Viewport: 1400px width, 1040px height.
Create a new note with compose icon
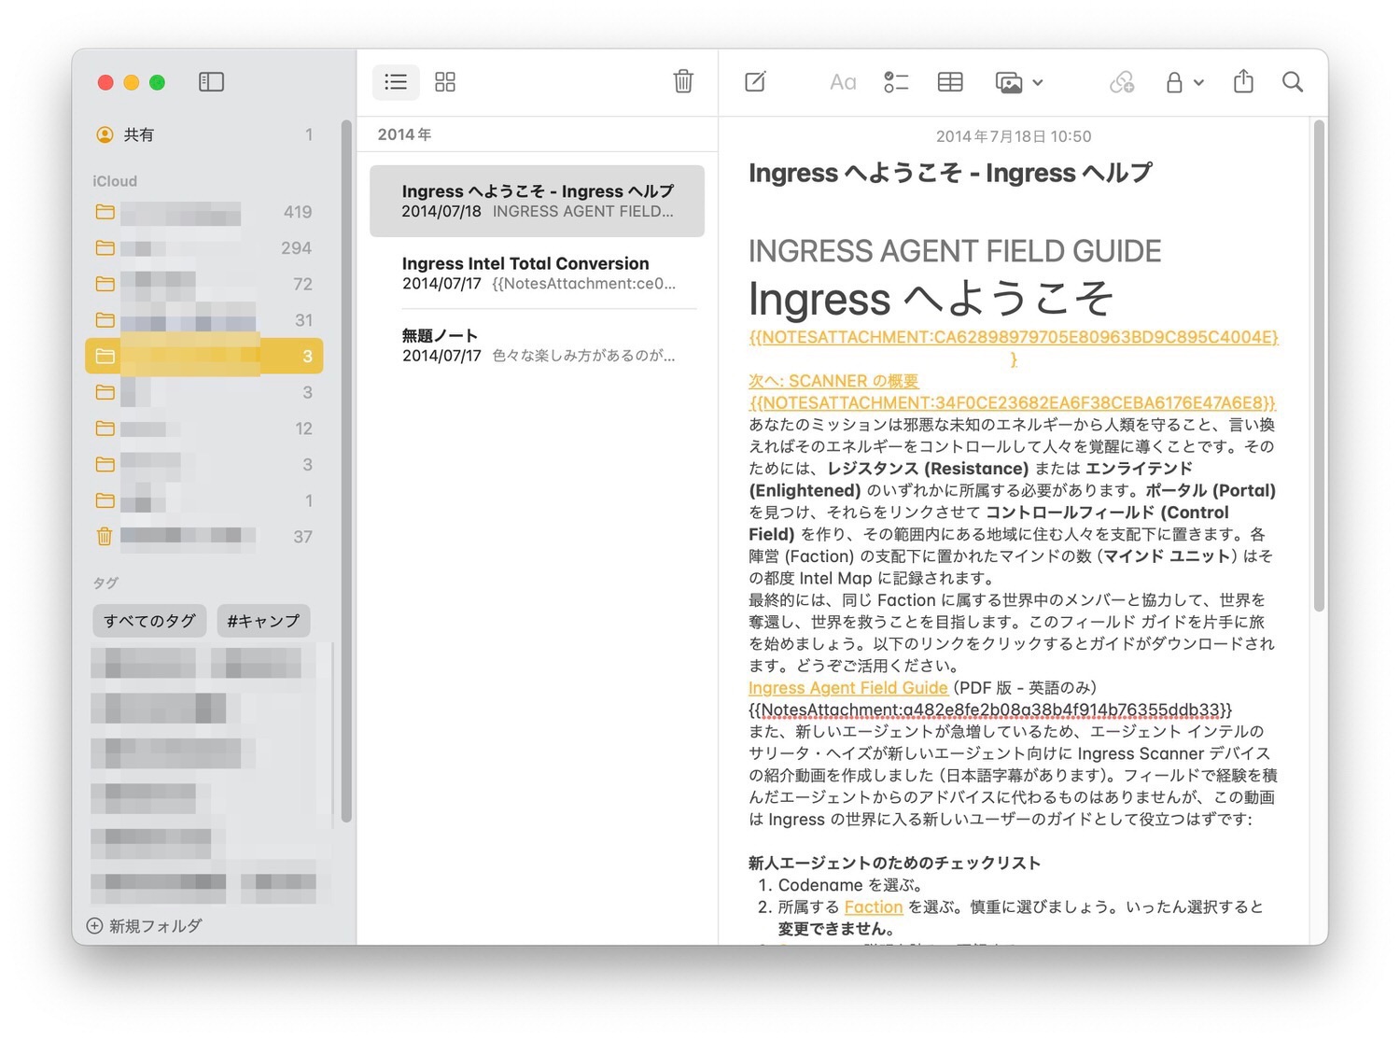756,82
